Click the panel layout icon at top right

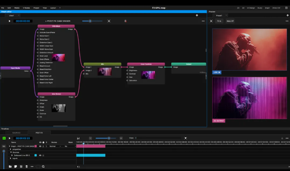[x=286, y=8]
